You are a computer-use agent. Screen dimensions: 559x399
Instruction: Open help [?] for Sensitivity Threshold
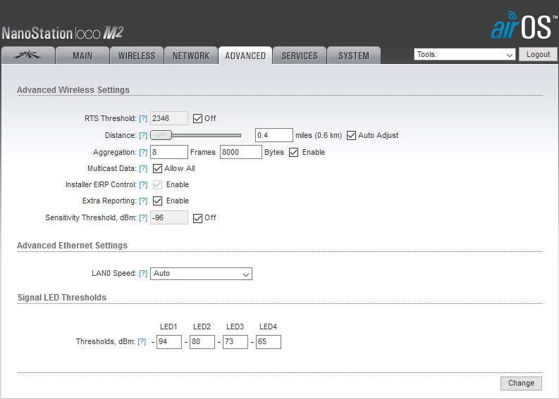coord(143,218)
